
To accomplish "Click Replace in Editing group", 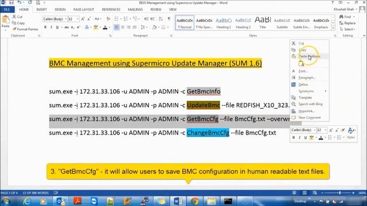I will click(348, 23).
